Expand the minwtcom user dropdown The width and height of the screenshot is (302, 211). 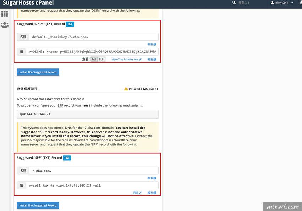pyautogui.click(x=282, y=2)
